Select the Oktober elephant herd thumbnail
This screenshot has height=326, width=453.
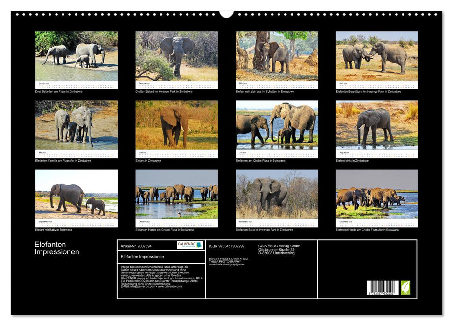pyautogui.click(x=176, y=195)
